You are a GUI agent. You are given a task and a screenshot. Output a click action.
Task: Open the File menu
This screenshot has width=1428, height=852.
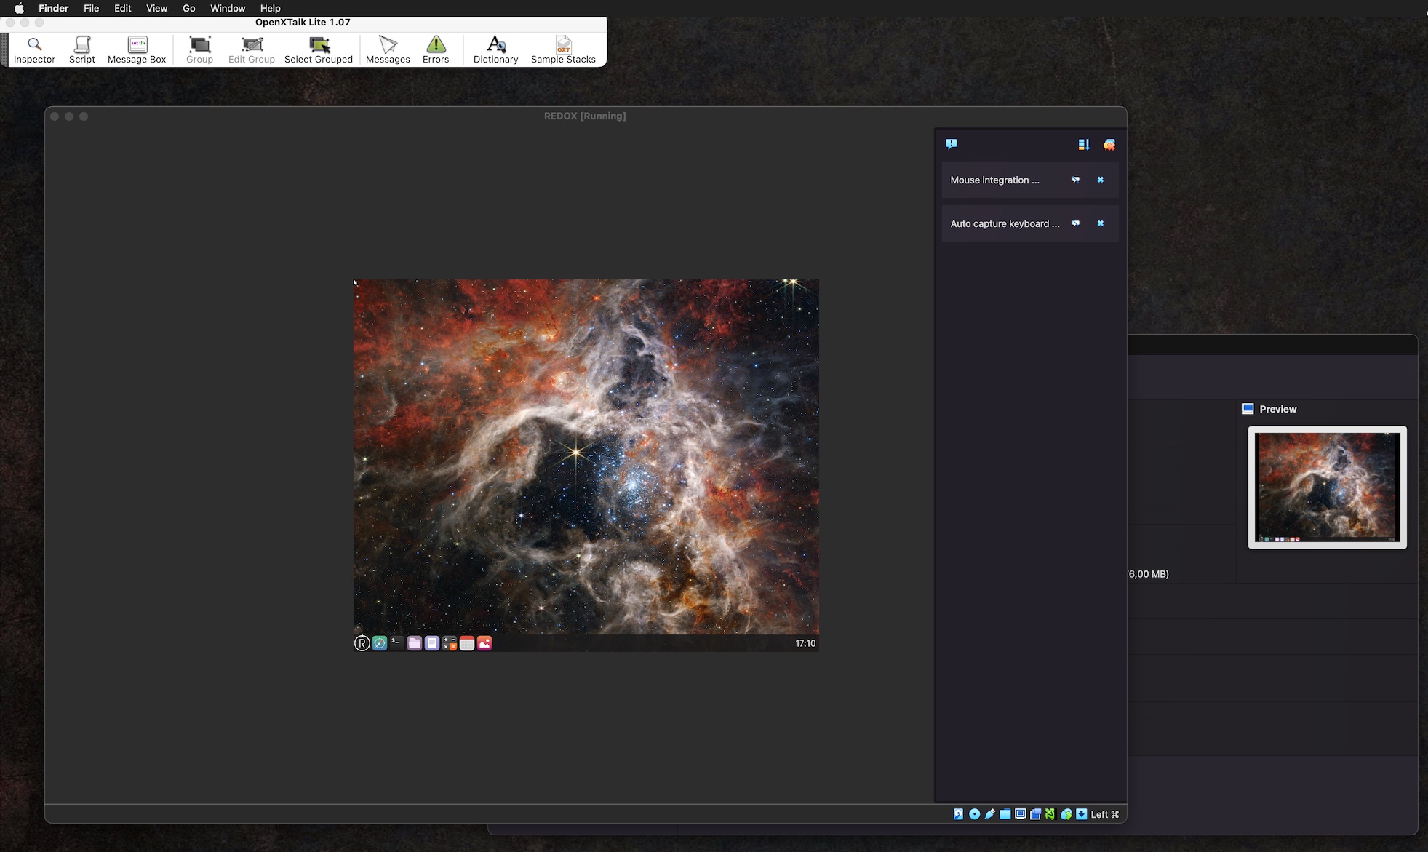click(x=91, y=8)
